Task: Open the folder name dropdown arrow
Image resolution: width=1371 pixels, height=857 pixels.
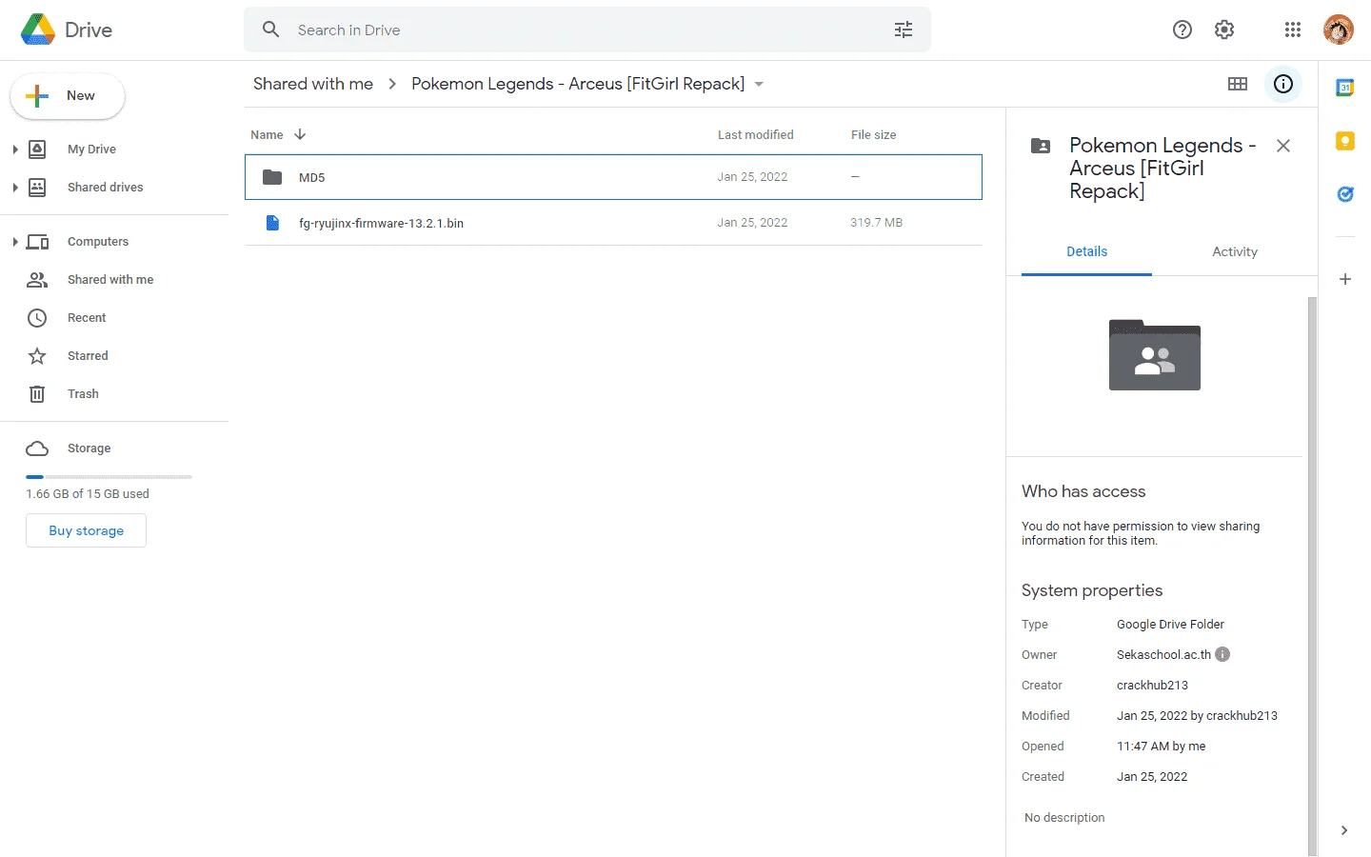Action: click(x=759, y=84)
